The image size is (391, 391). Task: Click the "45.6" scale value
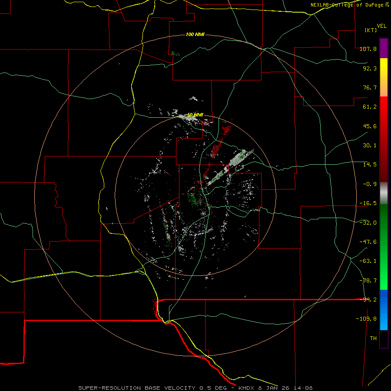pos(370,126)
